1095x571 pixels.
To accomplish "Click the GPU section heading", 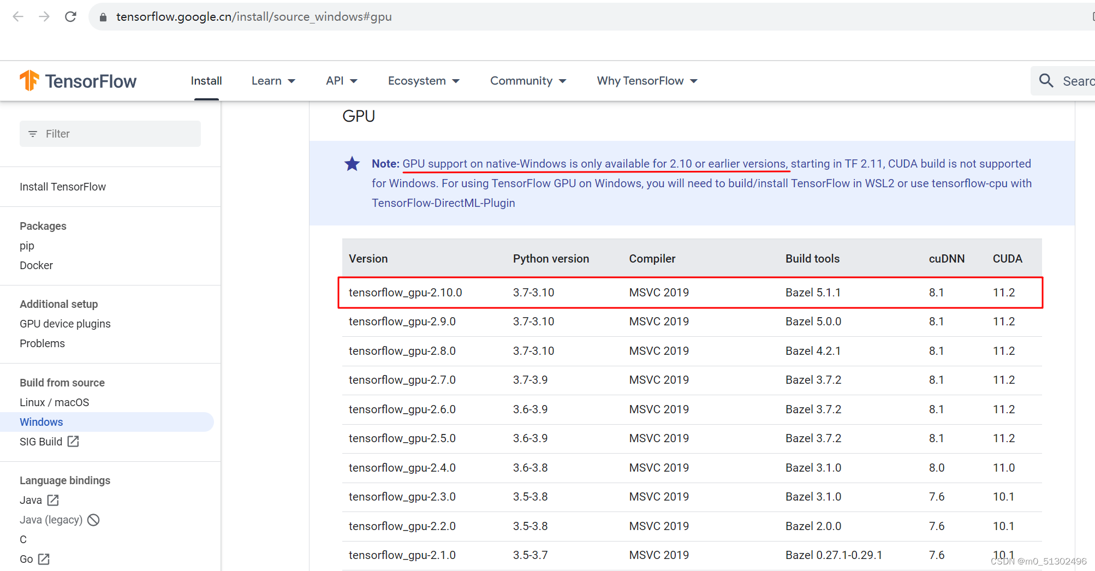I will pyautogui.click(x=359, y=116).
